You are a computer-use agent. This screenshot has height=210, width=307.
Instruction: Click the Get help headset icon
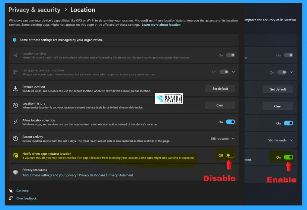(11, 191)
